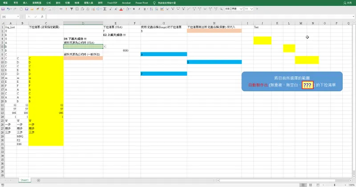Select the cell containing value 6680
Screen dimensions: 356x187
pos(116,50)
